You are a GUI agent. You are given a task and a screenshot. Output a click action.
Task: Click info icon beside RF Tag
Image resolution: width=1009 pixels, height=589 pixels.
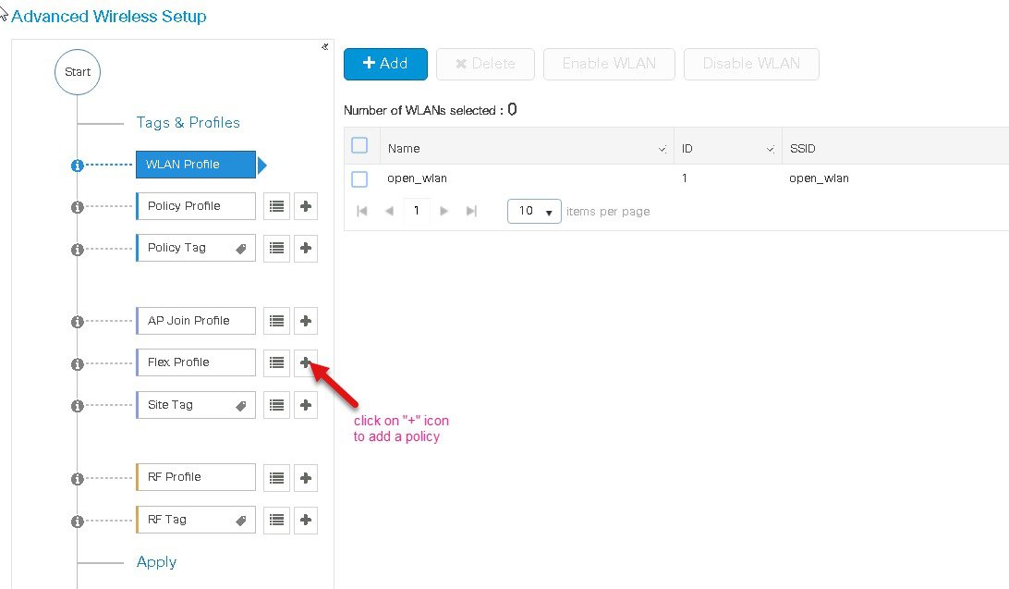tap(78, 521)
